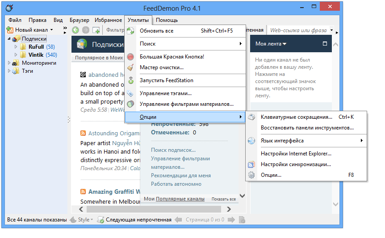This screenshot has height=238, width=385.
Task: Click the New channel icon
Action: [x=10, y=30]
